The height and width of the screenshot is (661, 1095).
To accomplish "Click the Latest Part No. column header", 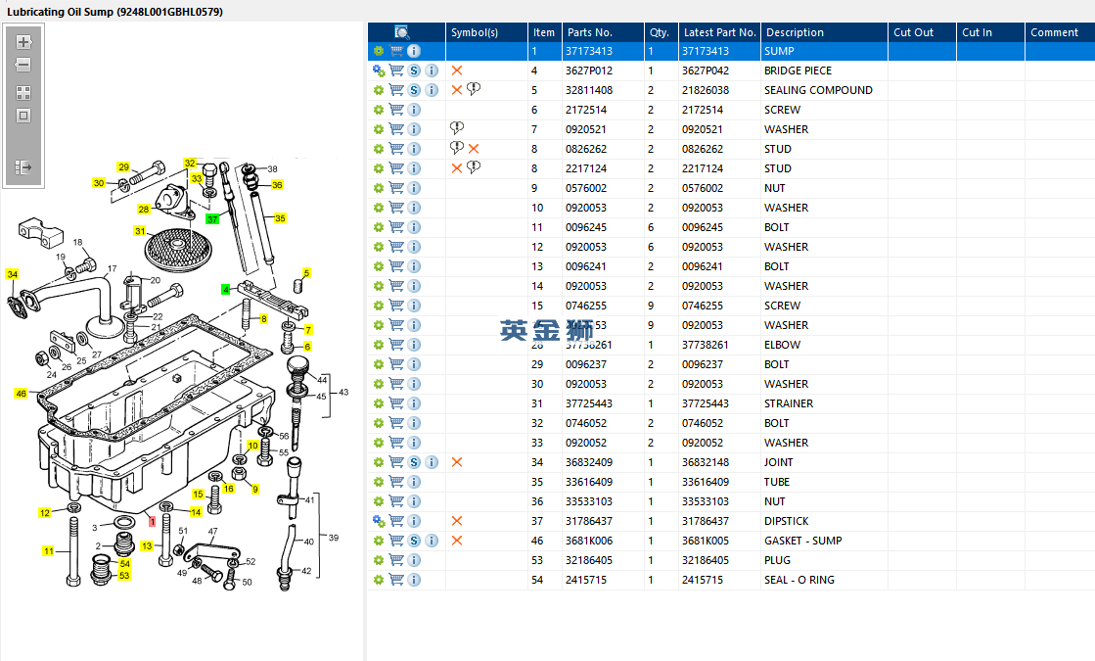I will [719, 32].
